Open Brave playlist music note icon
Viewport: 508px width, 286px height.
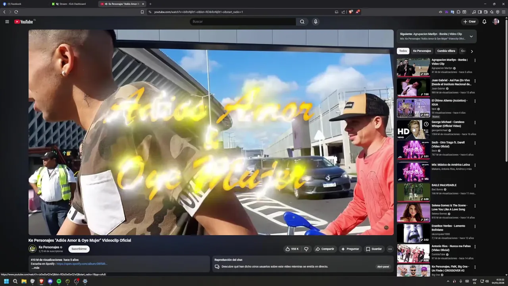(x=474, y=12)
